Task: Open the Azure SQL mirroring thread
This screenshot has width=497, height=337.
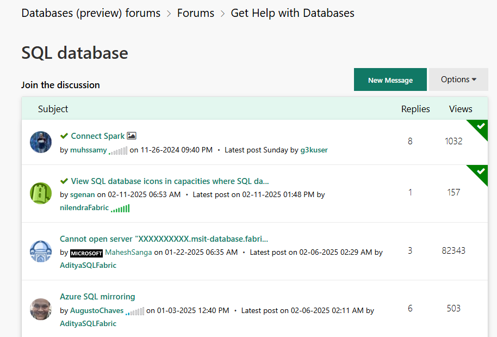Action: point(97,297)
